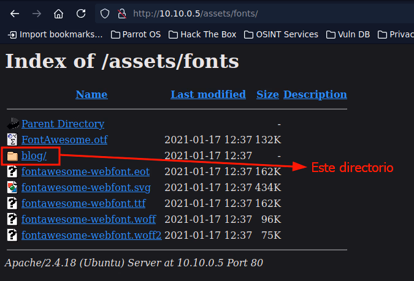Open the fontawesome-webfont.woff2 link
Viewport: 414px width, 281px height.
(x=91, y=235)
